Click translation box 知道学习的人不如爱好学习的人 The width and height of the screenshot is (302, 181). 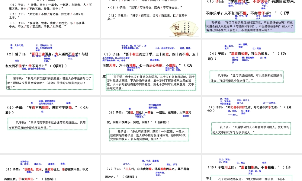coord(251,128)
